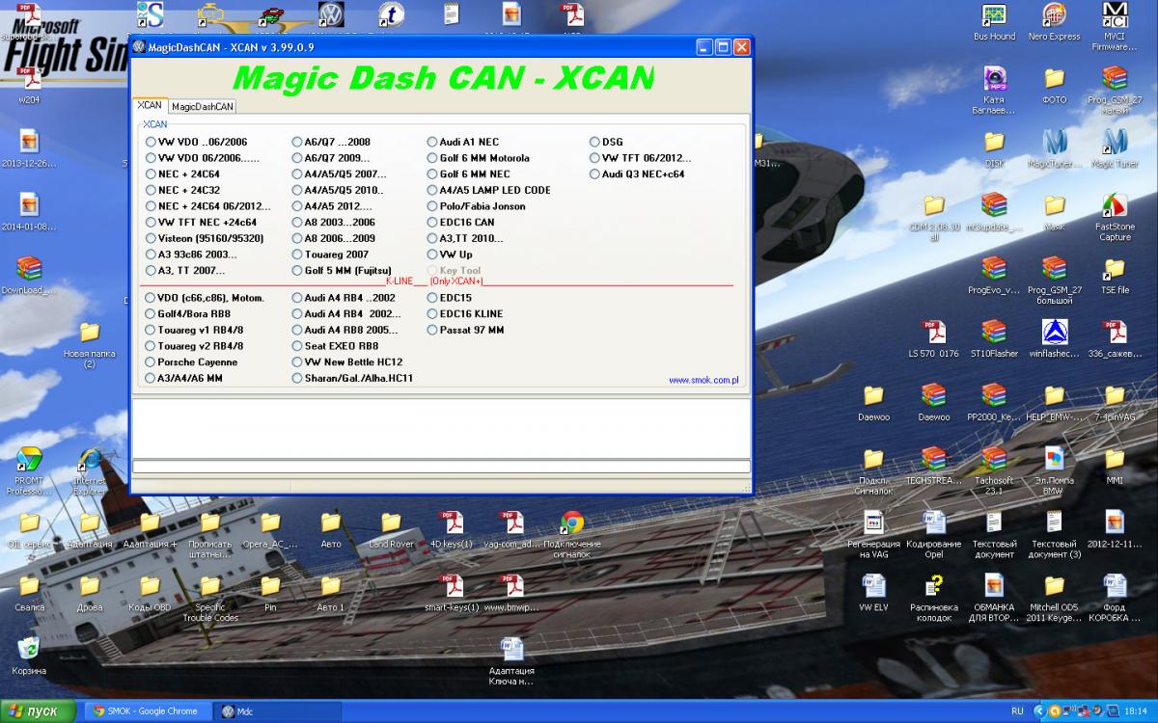Select the VW VDO ..06/2006 radio button
Screen dimensions: 1158x723
tap(151, 142)
